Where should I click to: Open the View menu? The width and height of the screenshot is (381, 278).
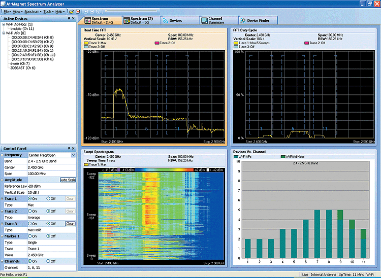(17, 11)
